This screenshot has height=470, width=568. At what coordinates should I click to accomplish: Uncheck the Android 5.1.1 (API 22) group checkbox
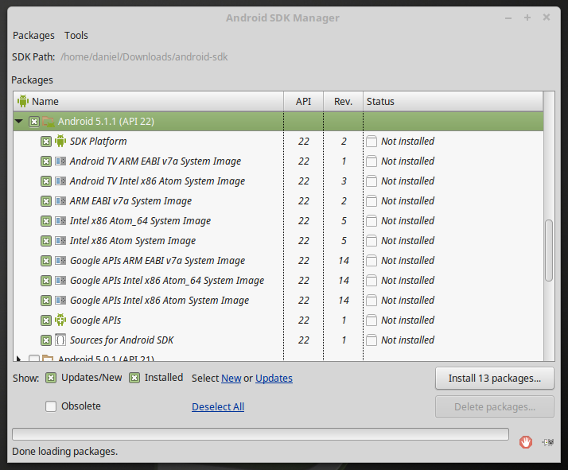click(x=34, y=122)
